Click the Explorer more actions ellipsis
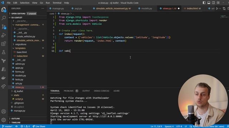The height and width of the screenshot is (128, 229). click(43, 9)
